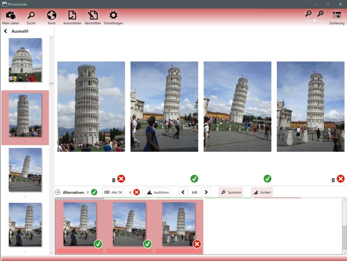Go to next alternative group
This screenshot has height=261, width=347.
point(206,192)
